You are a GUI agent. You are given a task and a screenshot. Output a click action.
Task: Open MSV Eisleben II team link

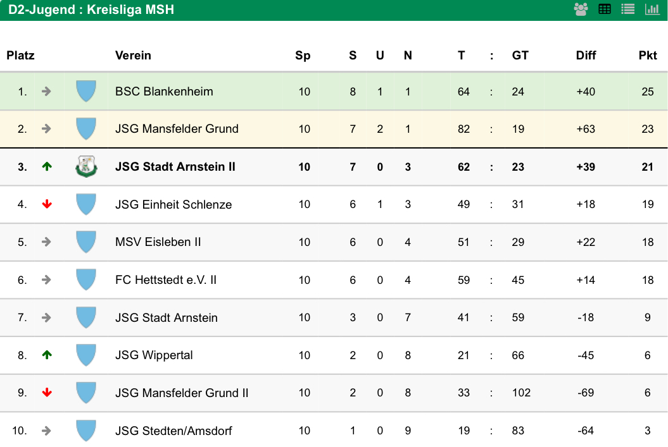tap(158, 242)
